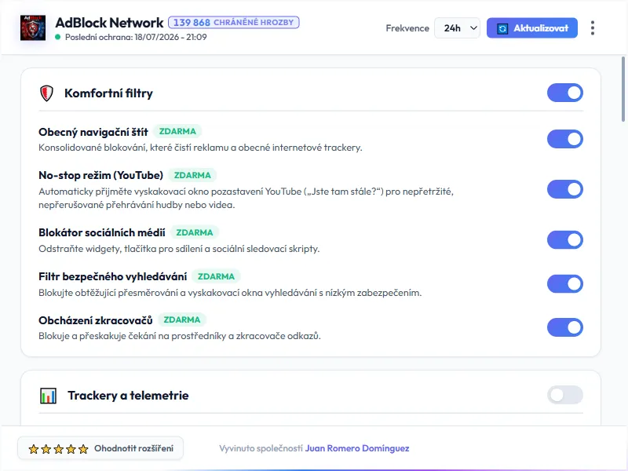Switch off Obcházení zkracovačů toggle
Screen dimensions: 628x471
click(565, 327)
